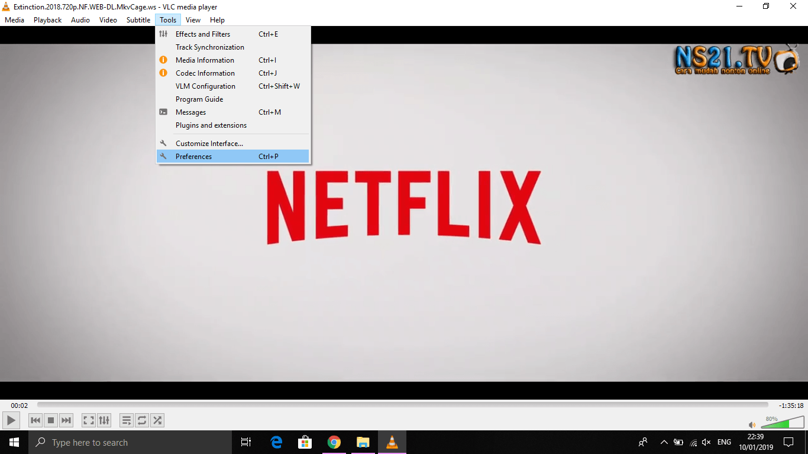808x454 pixels.
Task: Click the VLC taskbar icon
Action: point(392,442)
